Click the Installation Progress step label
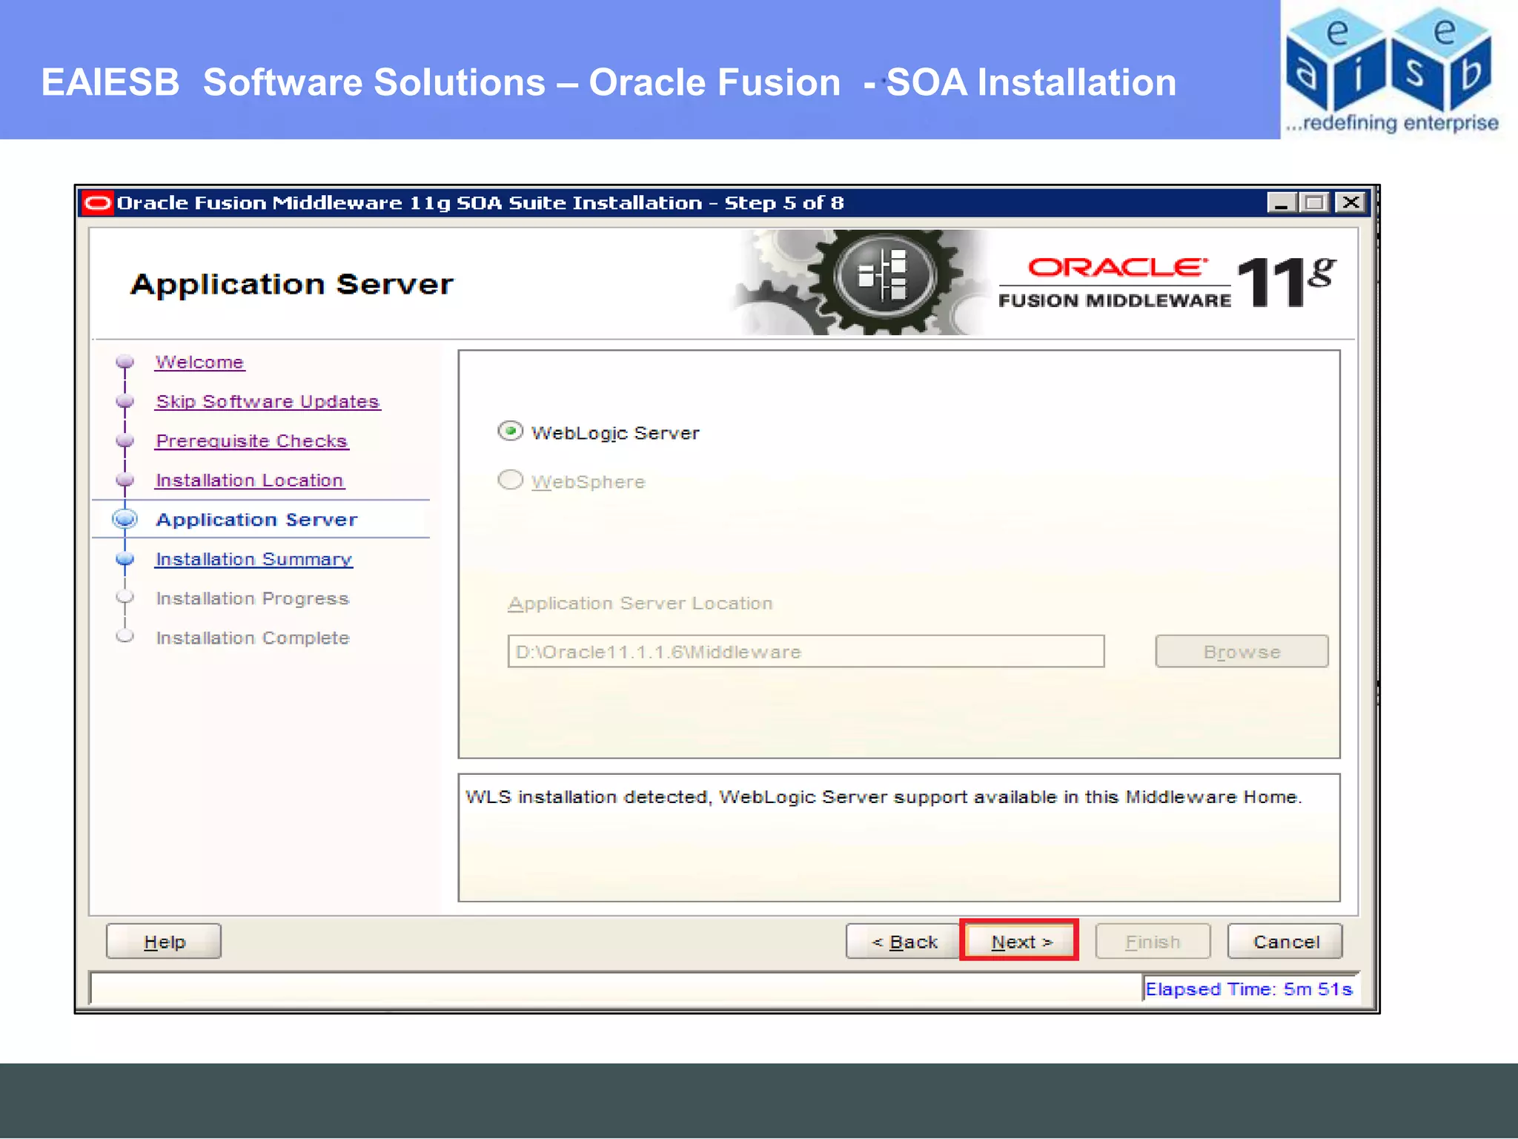 tap(252, 598)
